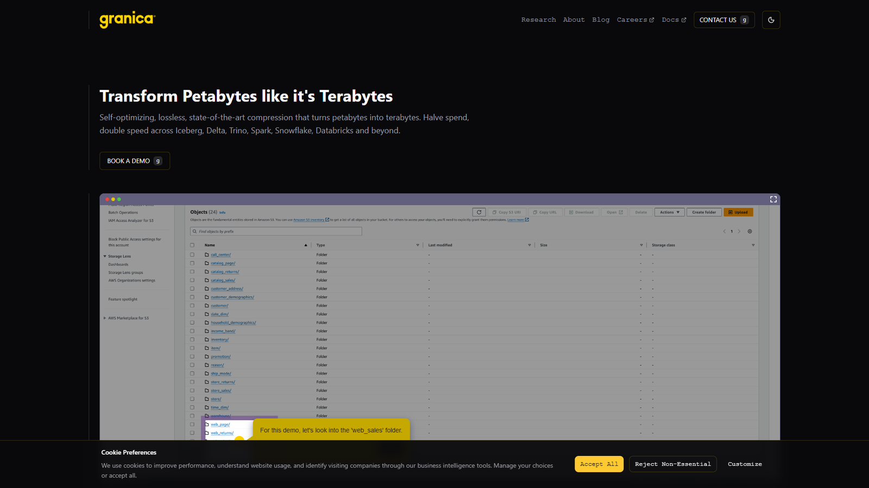Click the folder icon beside web_page/
The height and width of the screenshot is (488, 869).
pyautogui.click(x=207, y=425)
